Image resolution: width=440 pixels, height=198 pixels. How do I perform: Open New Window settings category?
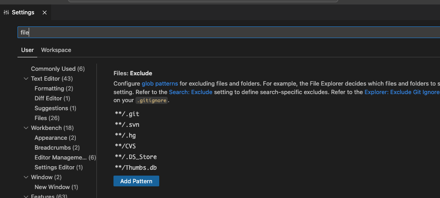56,187
